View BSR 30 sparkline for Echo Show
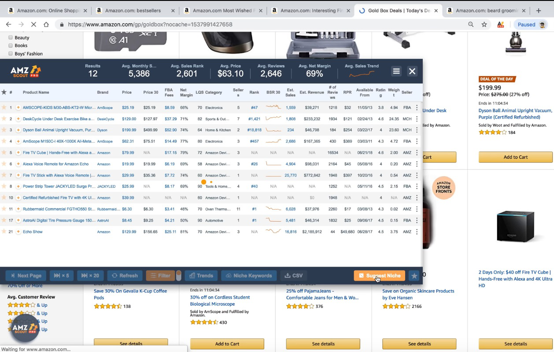This screenshot has height=352, width=554. pyautogui.click(x=273, y=231)
